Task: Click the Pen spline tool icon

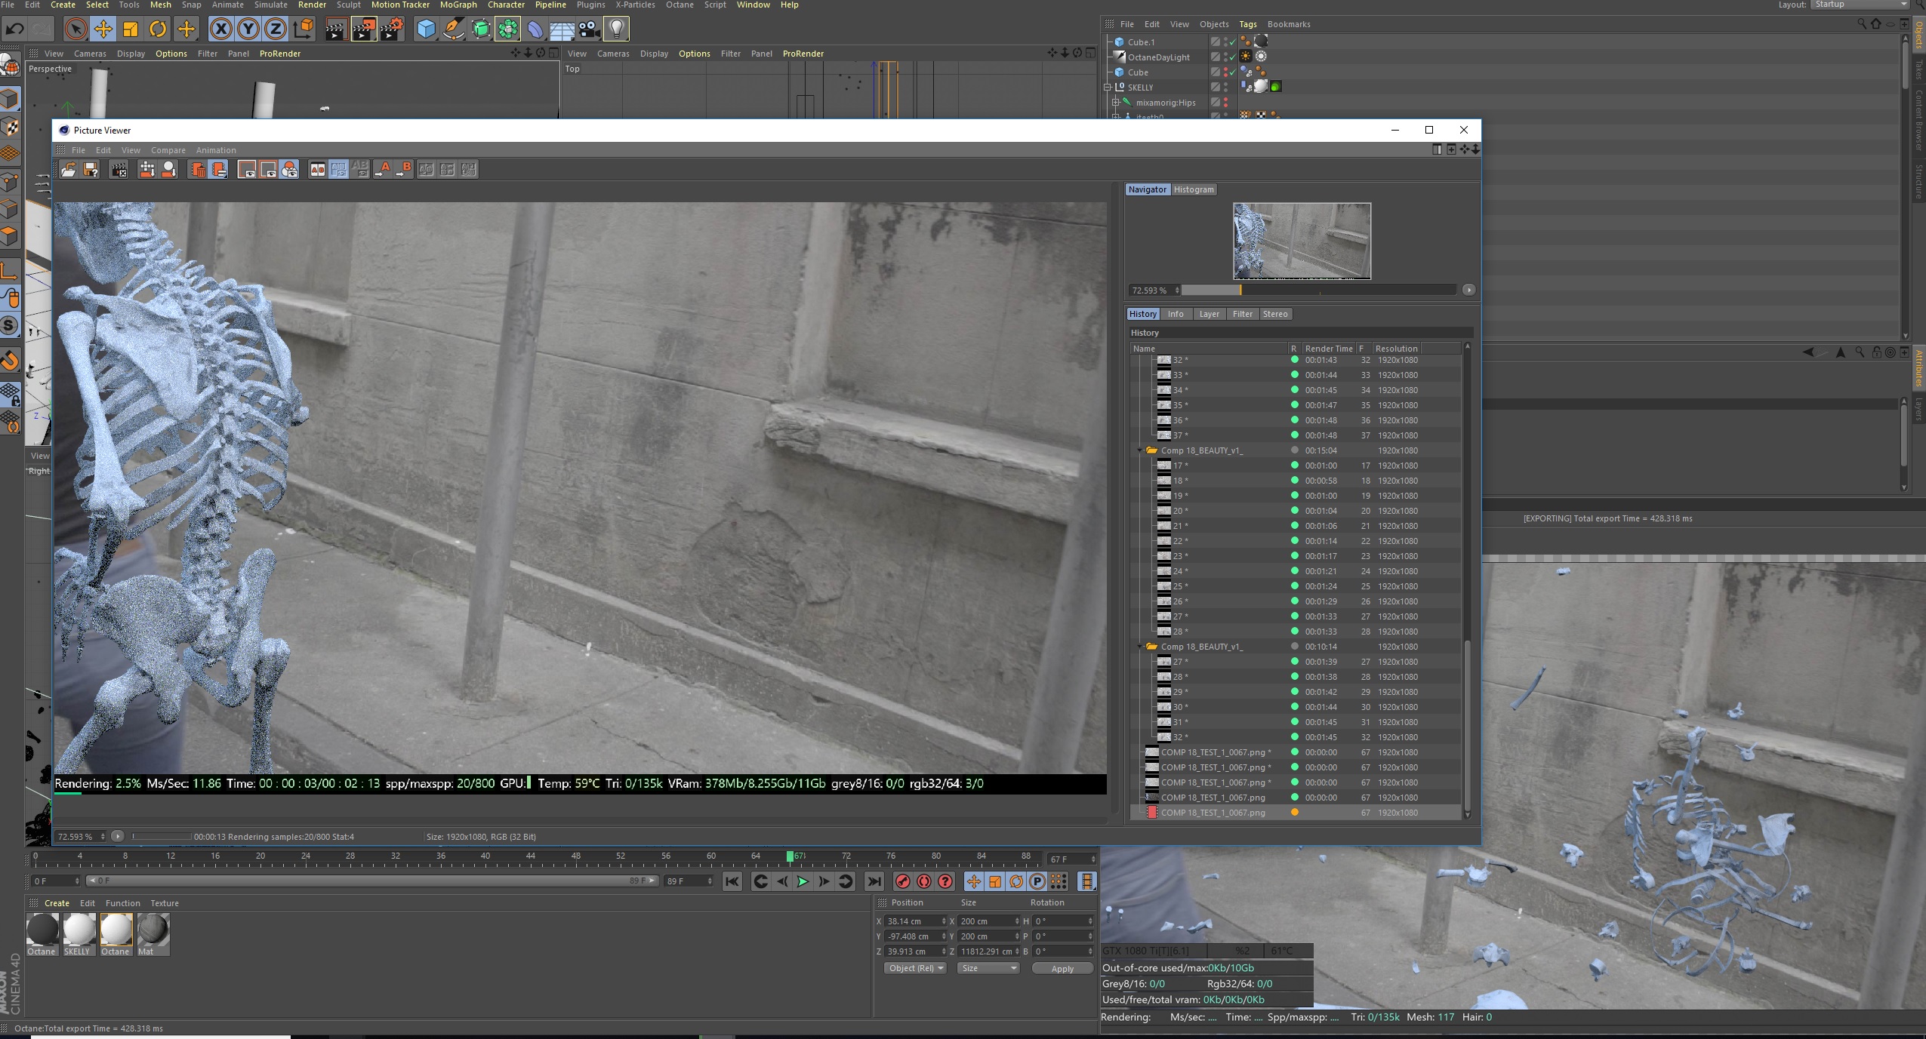Action: coord(453,29)
